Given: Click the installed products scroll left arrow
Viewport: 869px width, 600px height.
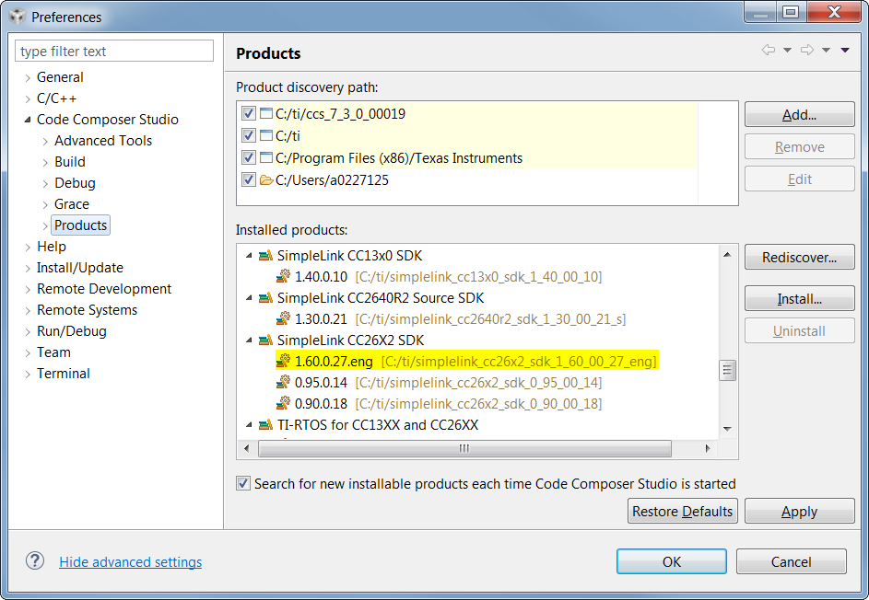Looking at the screenshot, I should click(x=247, y=448).
